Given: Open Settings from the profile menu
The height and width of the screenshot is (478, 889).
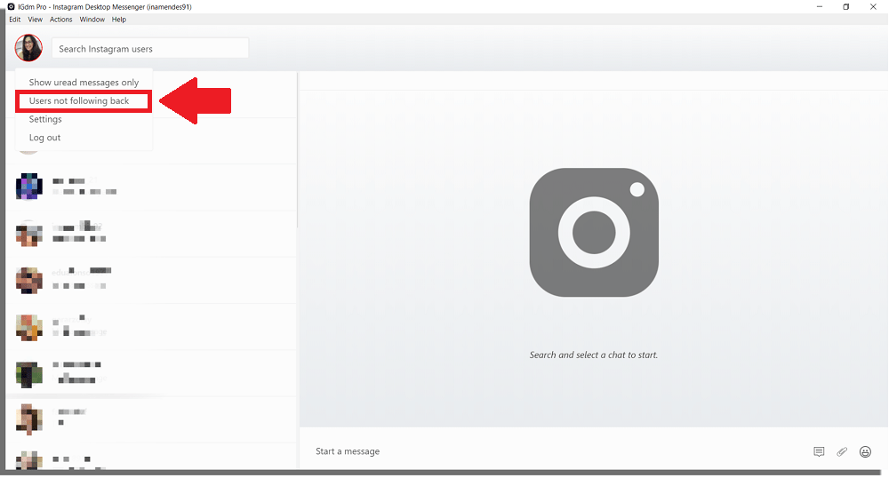Looking at the screenshot, I should click(45, 119).
